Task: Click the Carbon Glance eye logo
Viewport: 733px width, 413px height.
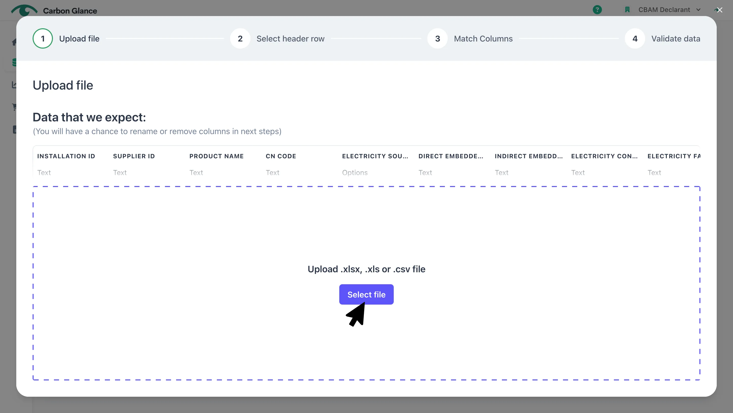Action: 24,10
